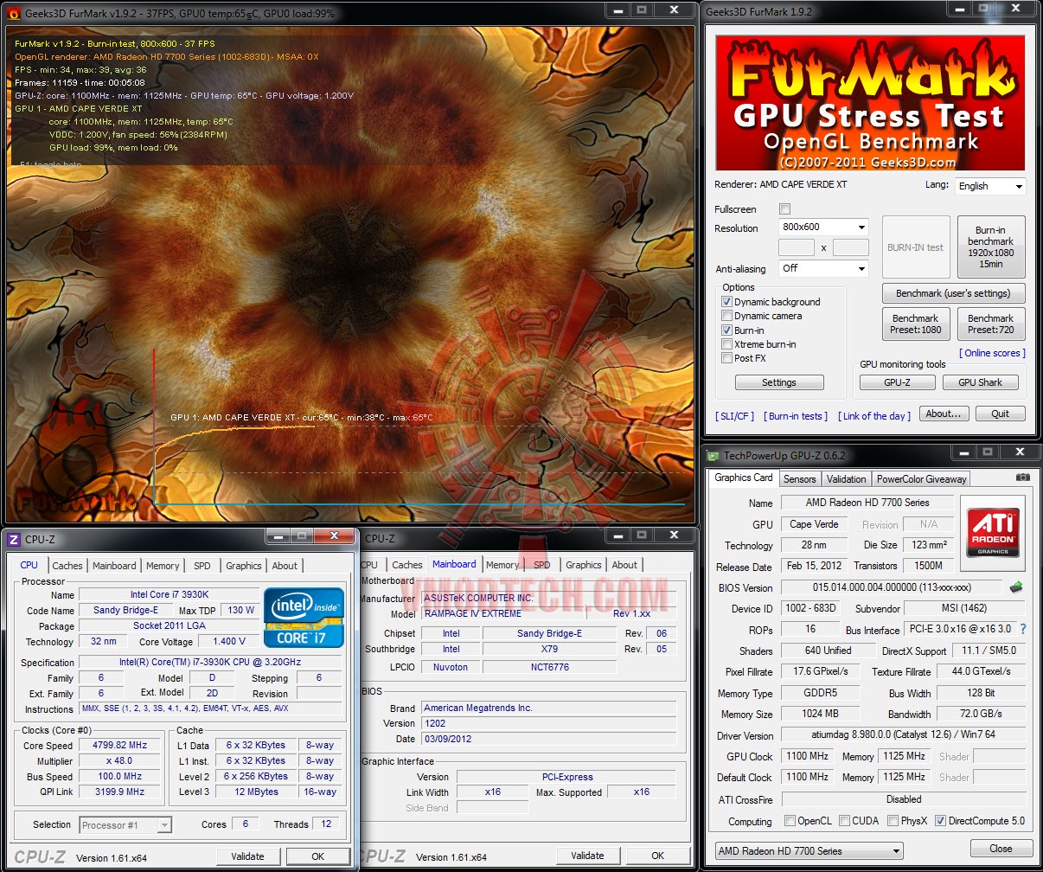Enable the Dynamic camera option

[727, 316]
